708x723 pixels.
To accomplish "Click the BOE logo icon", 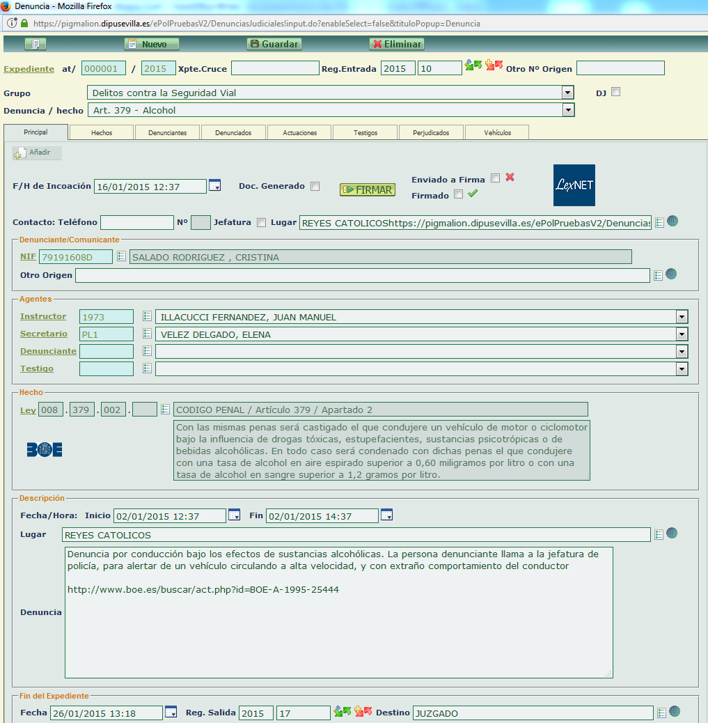I will pos(45,450).
